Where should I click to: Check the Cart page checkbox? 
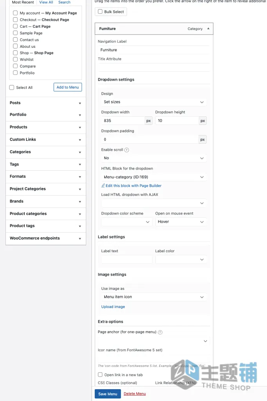15,26
